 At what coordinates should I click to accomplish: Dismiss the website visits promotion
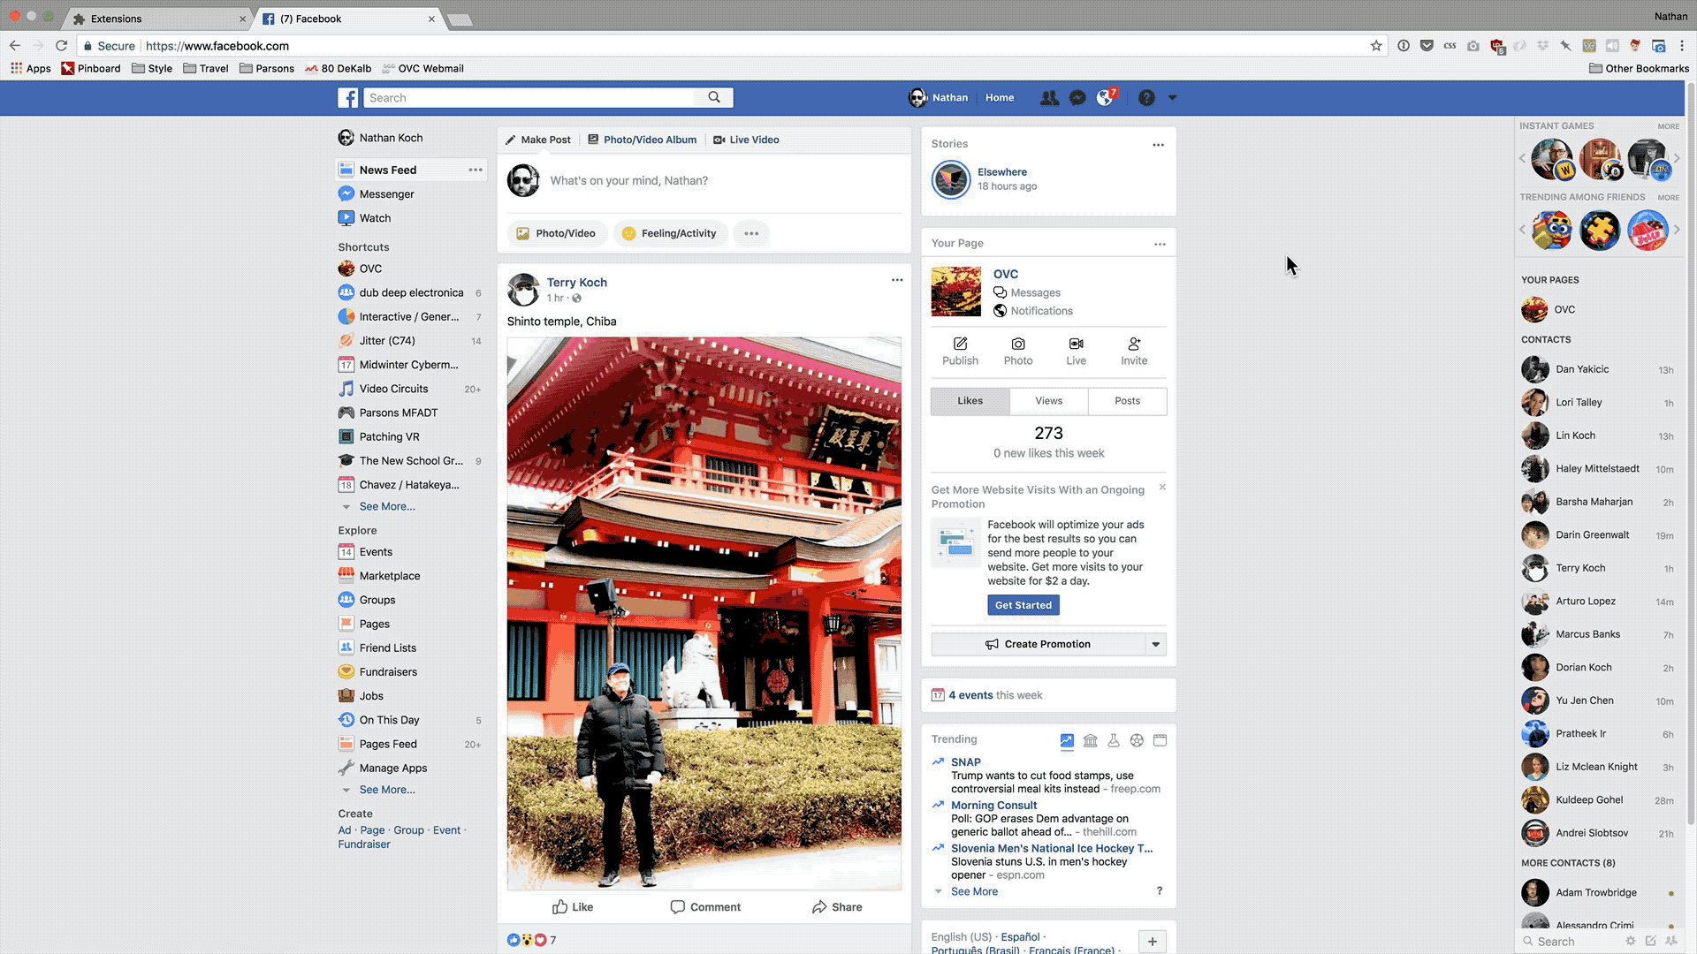coord(1162,488)
